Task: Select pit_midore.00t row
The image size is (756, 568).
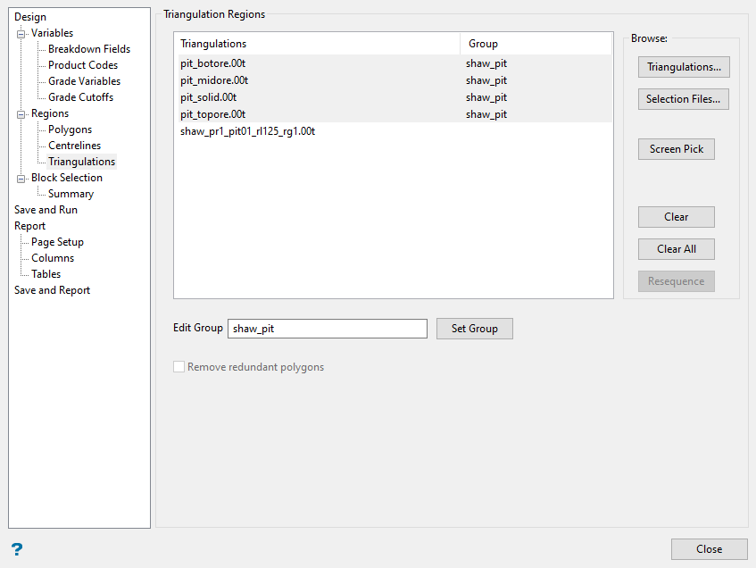Action: 394,80
